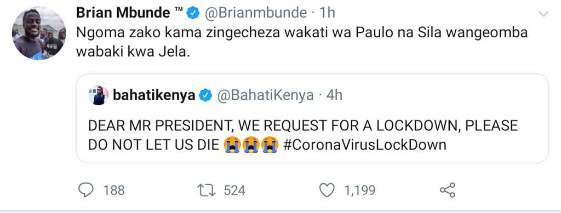Viewport: 561px width, 213px height.
Task: Open the bahatikenya display name
Action: (154, 95)
